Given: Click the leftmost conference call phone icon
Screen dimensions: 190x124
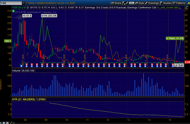Looking at the screenshot, I should coord(21,66).
